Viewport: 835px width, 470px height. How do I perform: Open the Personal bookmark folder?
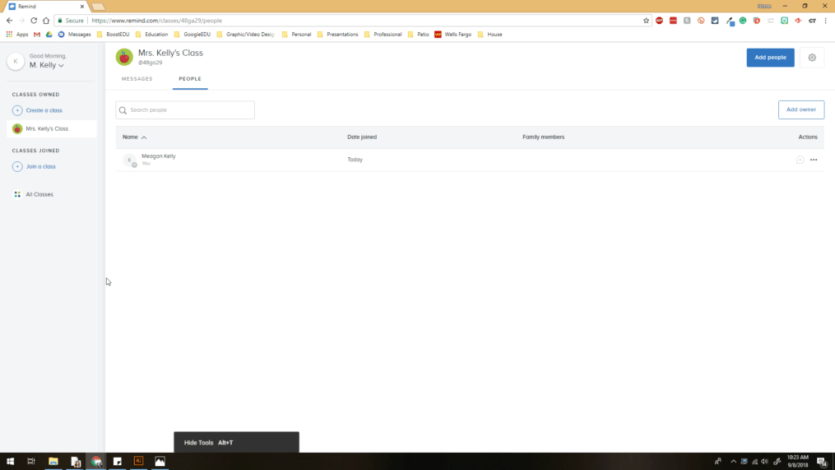[297, 35]
